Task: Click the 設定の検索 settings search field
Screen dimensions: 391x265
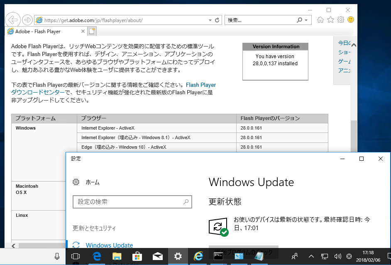Action: [x=132, y=201]
